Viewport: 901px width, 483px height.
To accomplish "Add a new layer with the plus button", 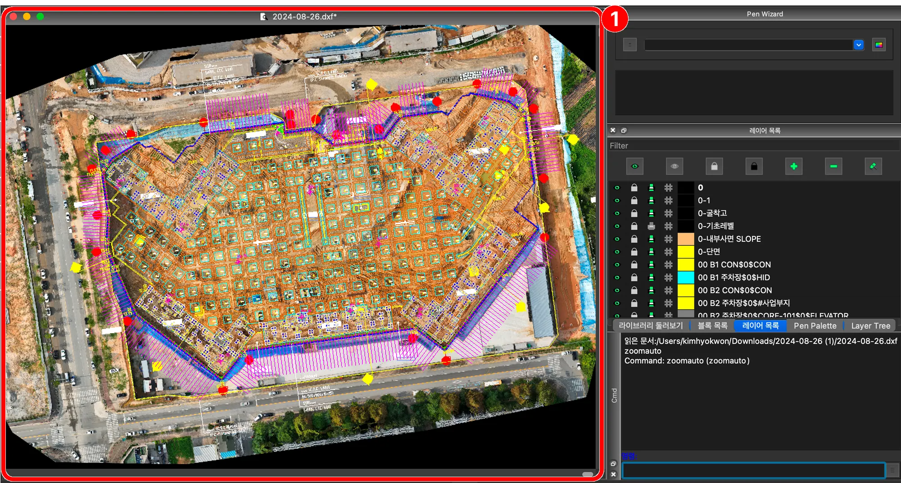I will click(794, 167).
